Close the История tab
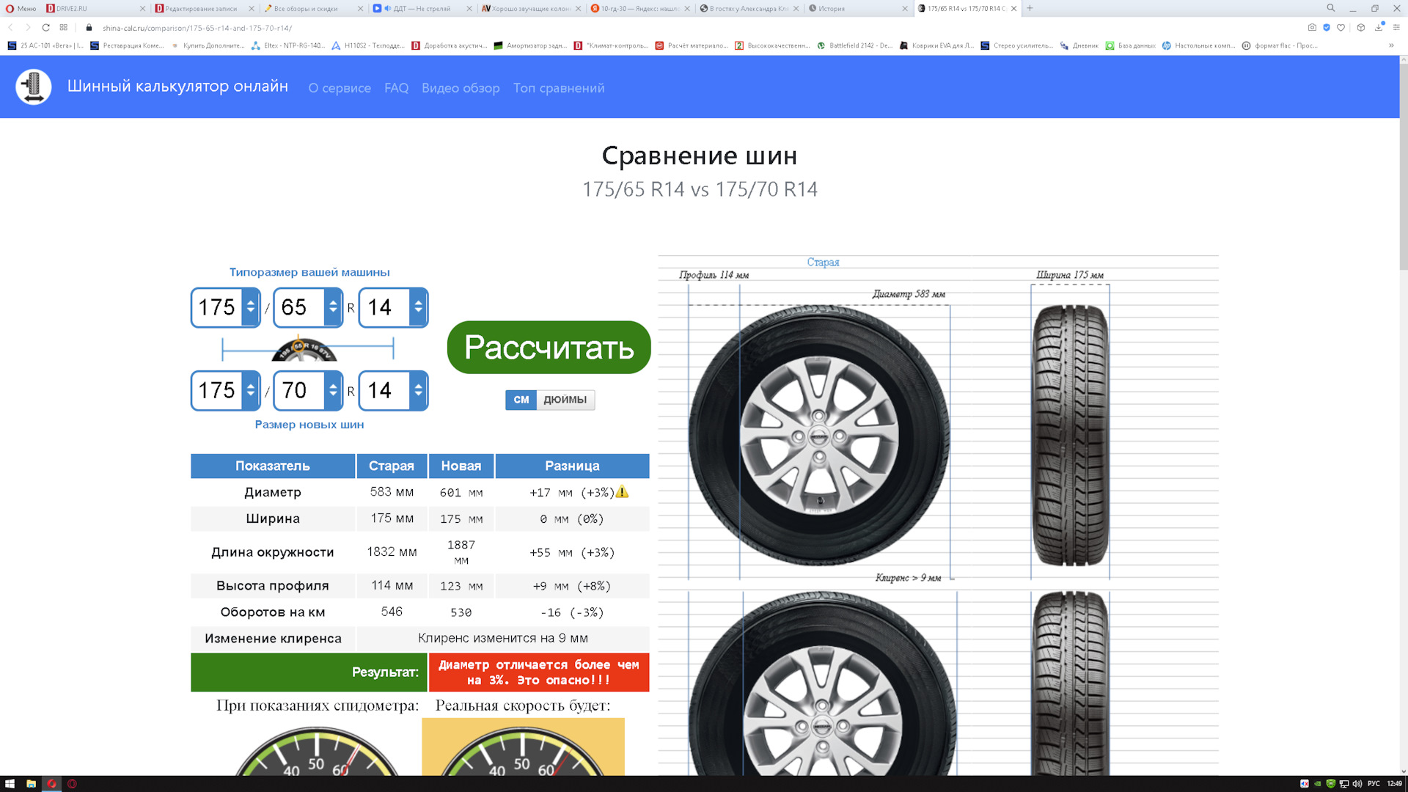Image resolution: width=1408 pixels, height=792 pixels. click(904, 9)
